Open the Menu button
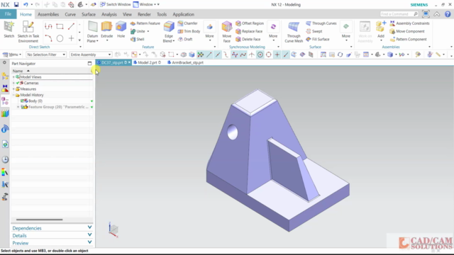This screenshot has height=255, width=454. (12, 55)
